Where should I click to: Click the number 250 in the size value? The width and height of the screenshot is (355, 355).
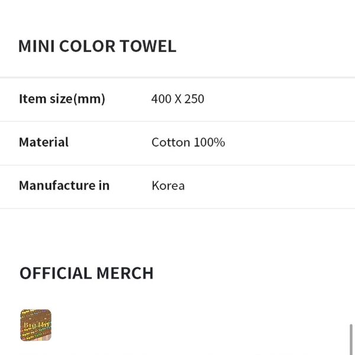[193, 99]
